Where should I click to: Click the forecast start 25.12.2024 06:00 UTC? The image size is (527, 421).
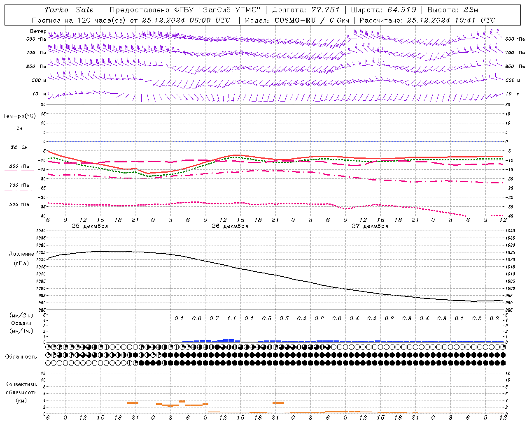pos(186,20)
